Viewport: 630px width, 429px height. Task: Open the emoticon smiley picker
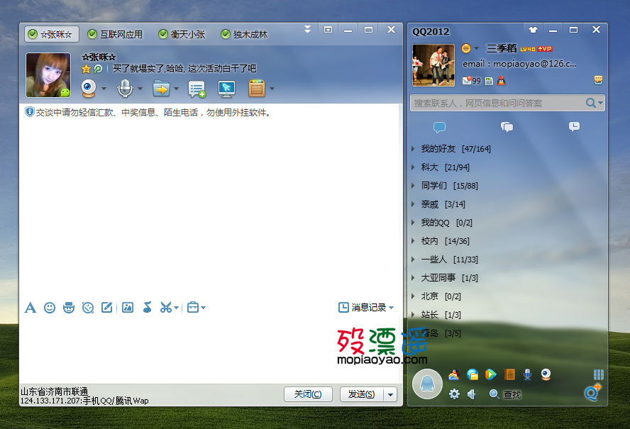point(50,308)
